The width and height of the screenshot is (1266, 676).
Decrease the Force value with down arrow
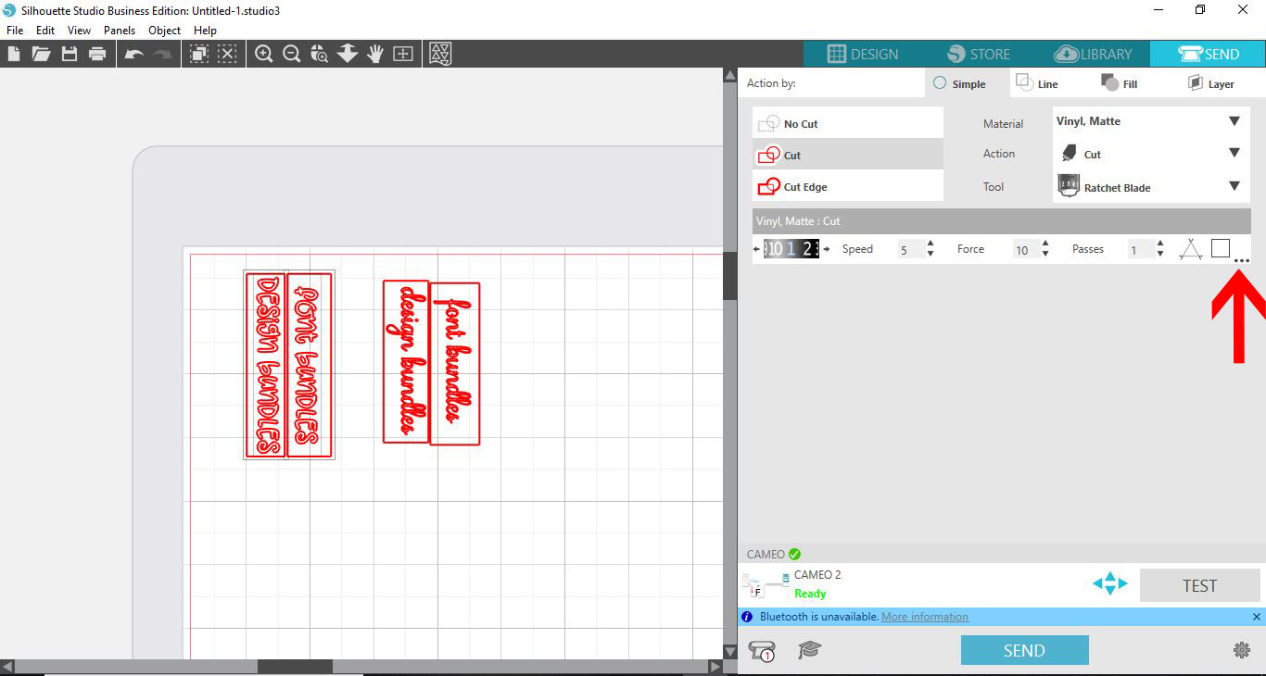tap(1045, 254)
